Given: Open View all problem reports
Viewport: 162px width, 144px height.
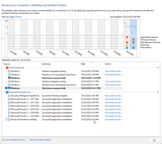Looking at the screenshot, I should (40, 140).
